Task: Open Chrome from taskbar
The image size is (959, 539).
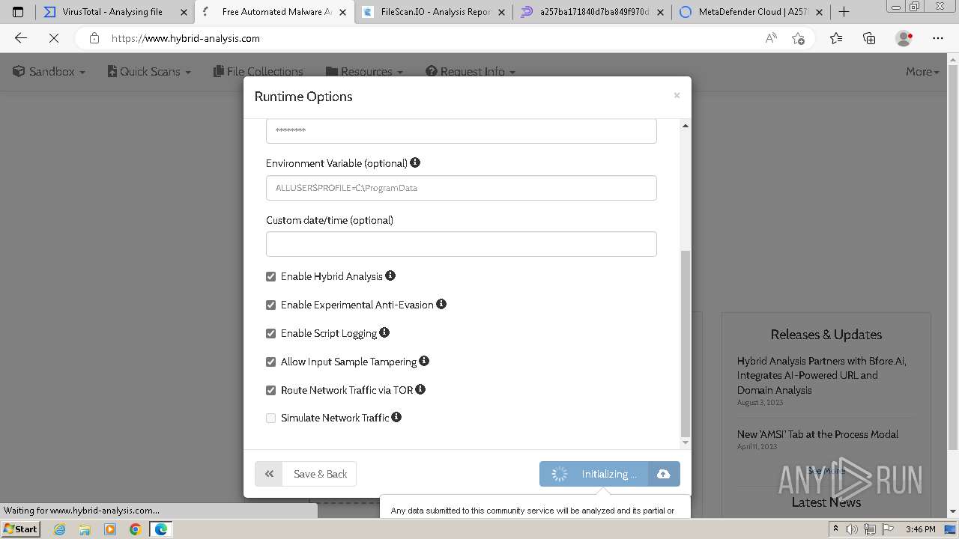Action: point(135,529)
